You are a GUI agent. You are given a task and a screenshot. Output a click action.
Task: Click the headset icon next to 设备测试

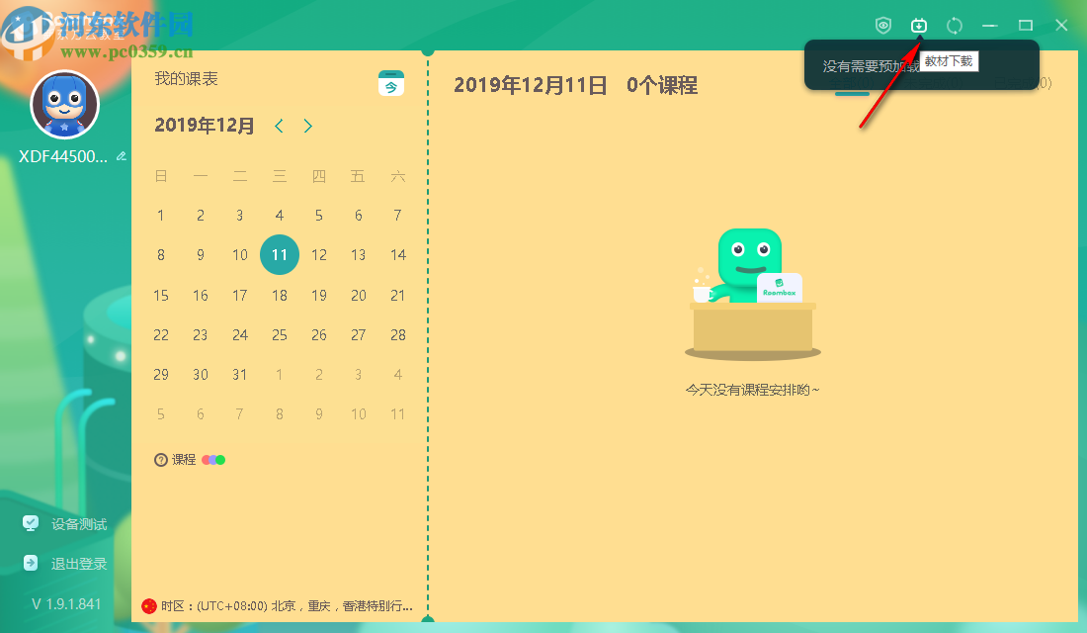click(x=29, y=523)
